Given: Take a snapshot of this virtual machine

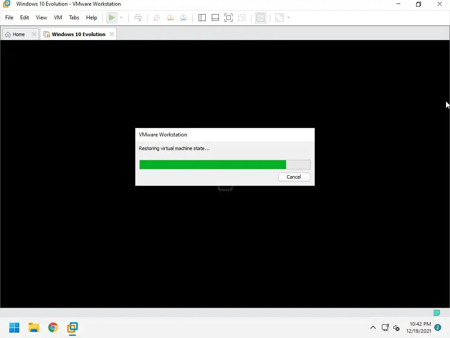Looking at the screenshot, I should click(x=157, y=18).
